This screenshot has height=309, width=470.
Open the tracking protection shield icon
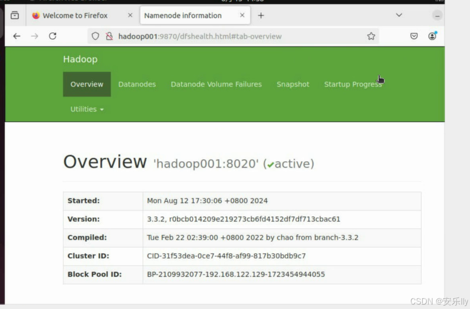coord(95,36)
